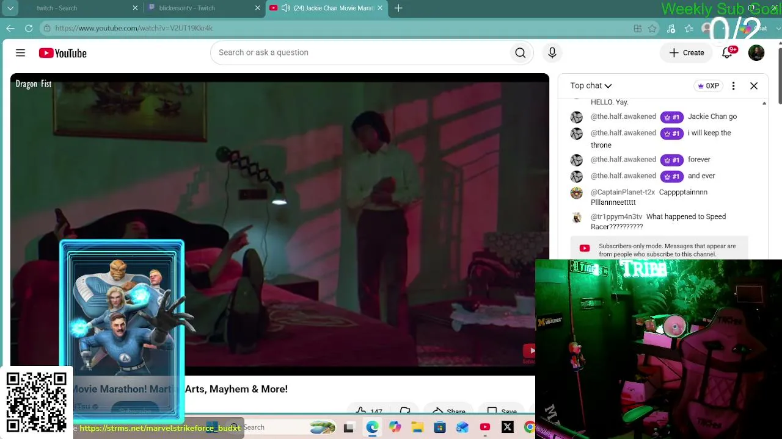Open the YouTube guide hamburger menu
Viewport: 782px width, 439px height.
point(20,53)
